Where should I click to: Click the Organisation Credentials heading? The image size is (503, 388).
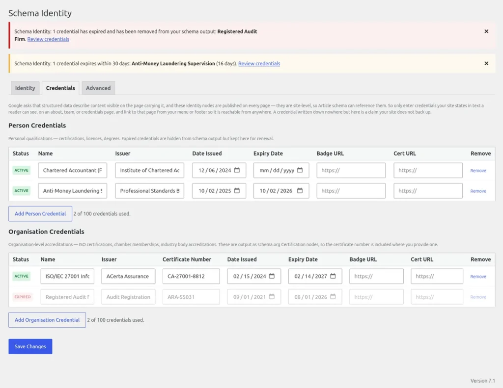pos(47,232)
